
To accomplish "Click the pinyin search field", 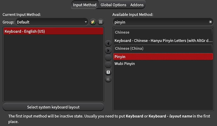I will [159, 22].
